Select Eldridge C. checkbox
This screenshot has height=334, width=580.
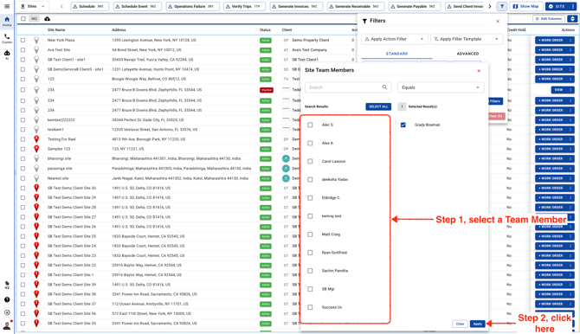(x=310, y=197)
